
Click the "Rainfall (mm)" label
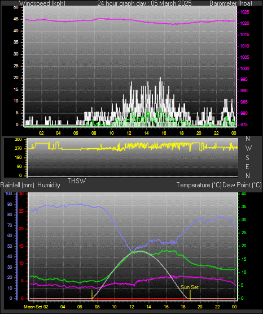17,185
